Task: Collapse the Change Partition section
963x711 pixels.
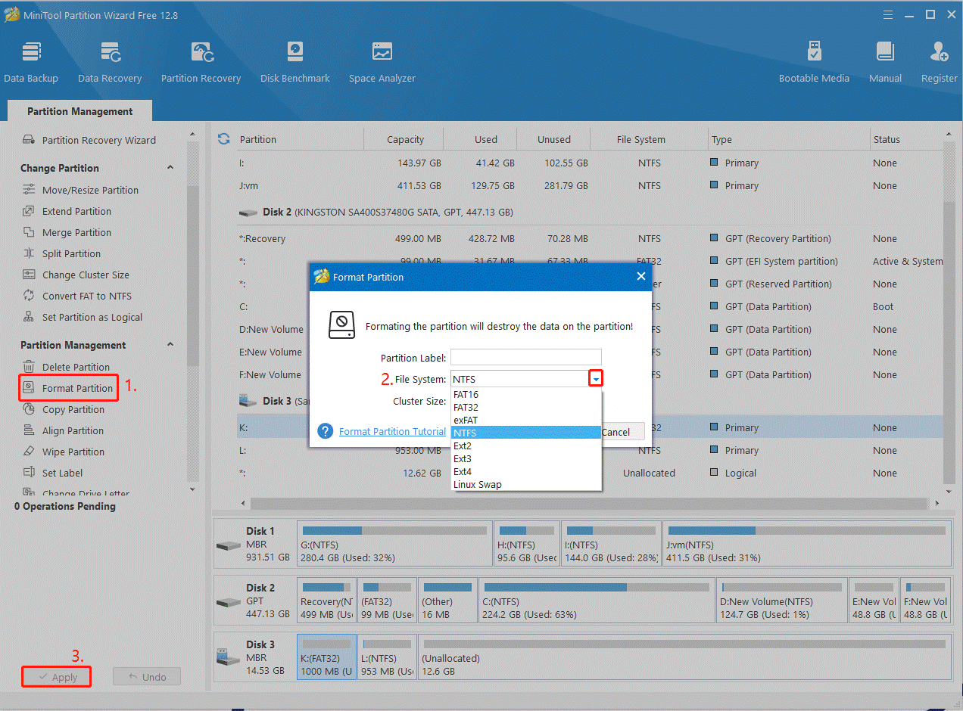Action: point(170,168)
